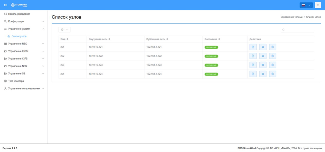Click the SDS StormWind copyright text
This screenshot has width=325, height=152.
(280, 148)
